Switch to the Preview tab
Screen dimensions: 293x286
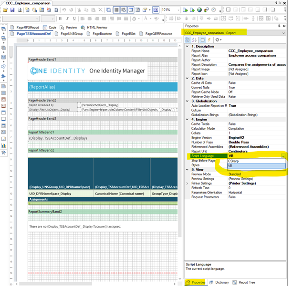click(x=68, y=28)
